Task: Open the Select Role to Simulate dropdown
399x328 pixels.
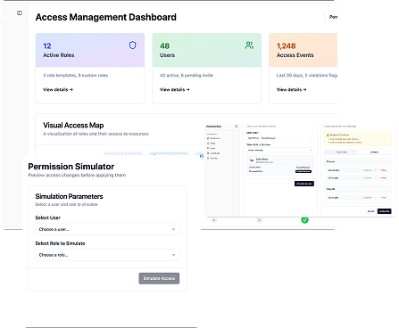Action: pos(107,255)
